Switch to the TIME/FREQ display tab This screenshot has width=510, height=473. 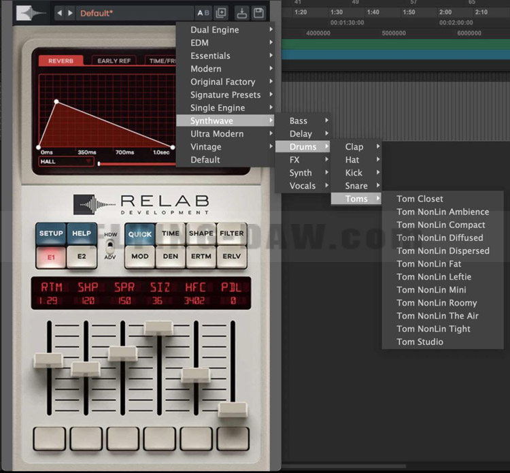pos(160,61)
